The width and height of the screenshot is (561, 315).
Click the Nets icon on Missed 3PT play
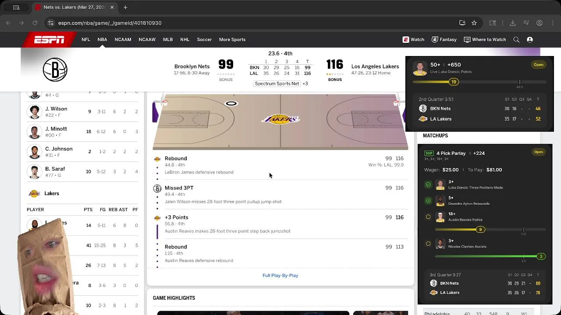(157, 189)
